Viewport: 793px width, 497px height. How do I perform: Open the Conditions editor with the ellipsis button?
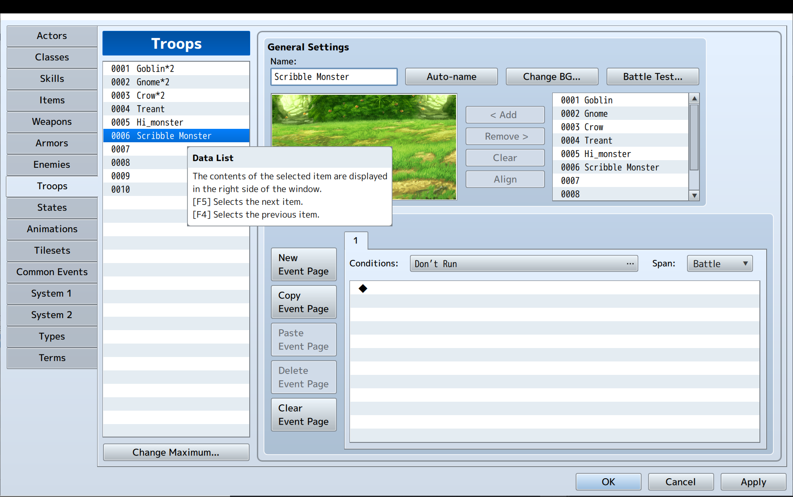631,263
